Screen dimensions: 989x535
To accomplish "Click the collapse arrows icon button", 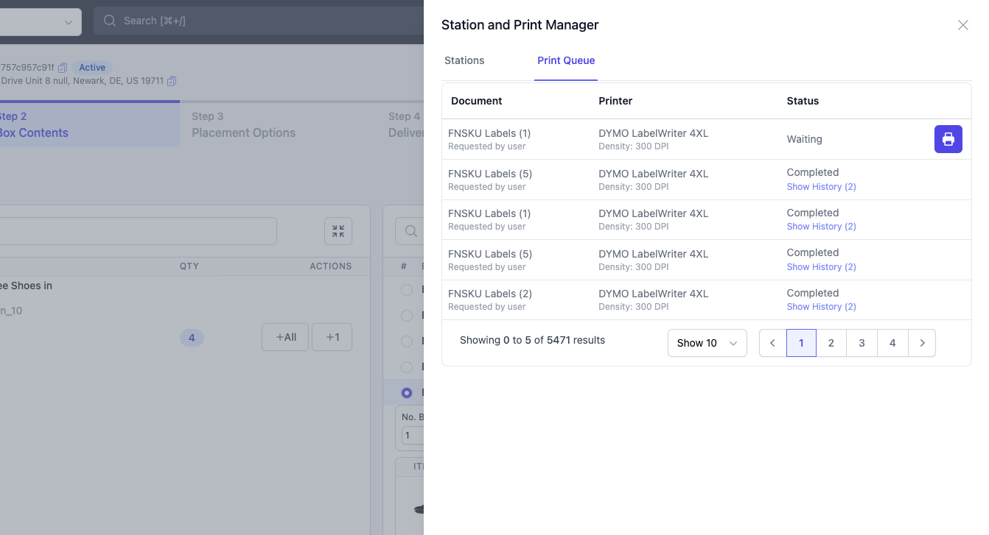I will tap(338, 231).
